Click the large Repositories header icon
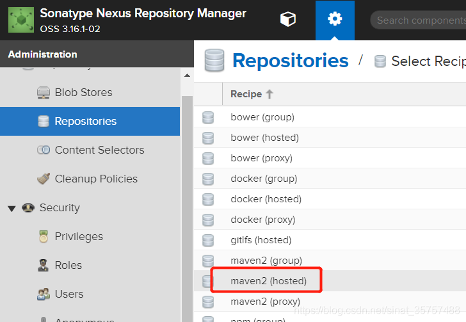 coord(214,60)
